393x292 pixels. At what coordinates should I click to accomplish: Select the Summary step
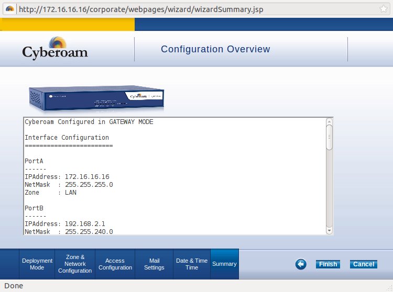click(225, 264)
